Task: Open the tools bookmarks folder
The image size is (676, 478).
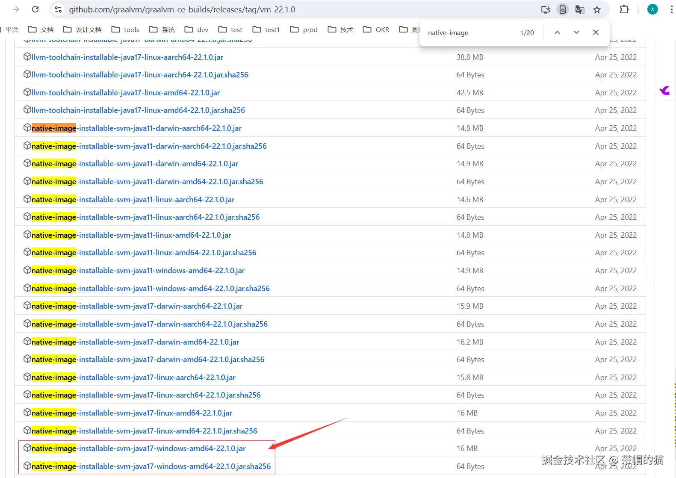Action: tap(125, 30)
